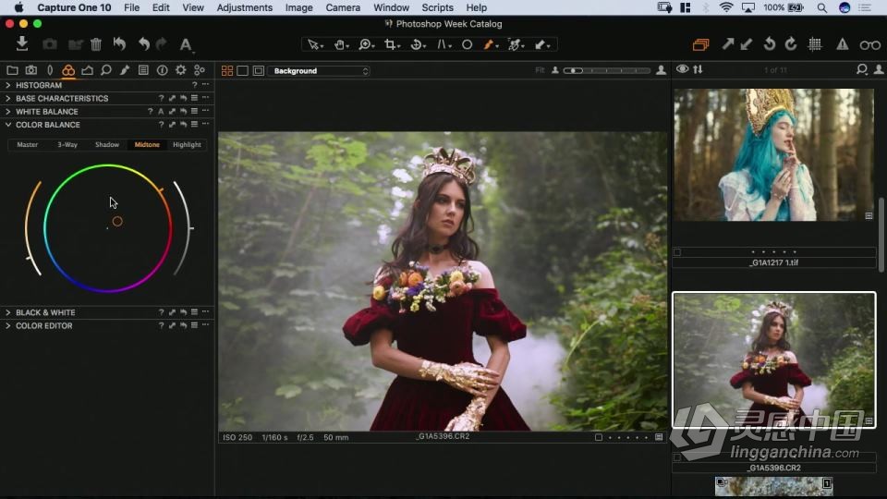Expand the Color Editor panel
Image resolution: width=887 pixels, height=499 pixels.
pos(8,326)
